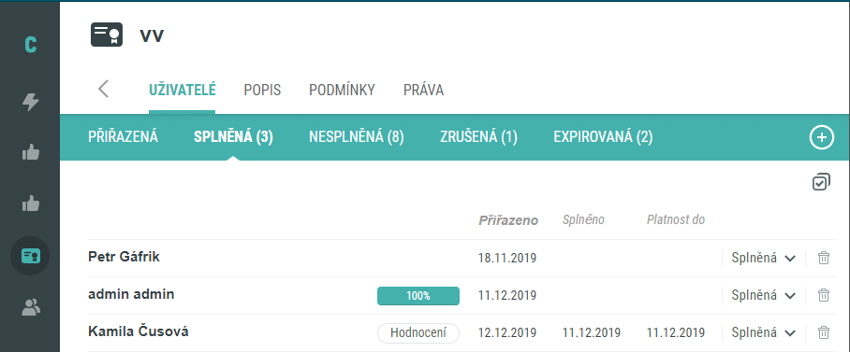The width and height of the screenshot is (850, 352).
Task: Toggle the select-all checkbox icon
Action: click(x=821, y=182)
